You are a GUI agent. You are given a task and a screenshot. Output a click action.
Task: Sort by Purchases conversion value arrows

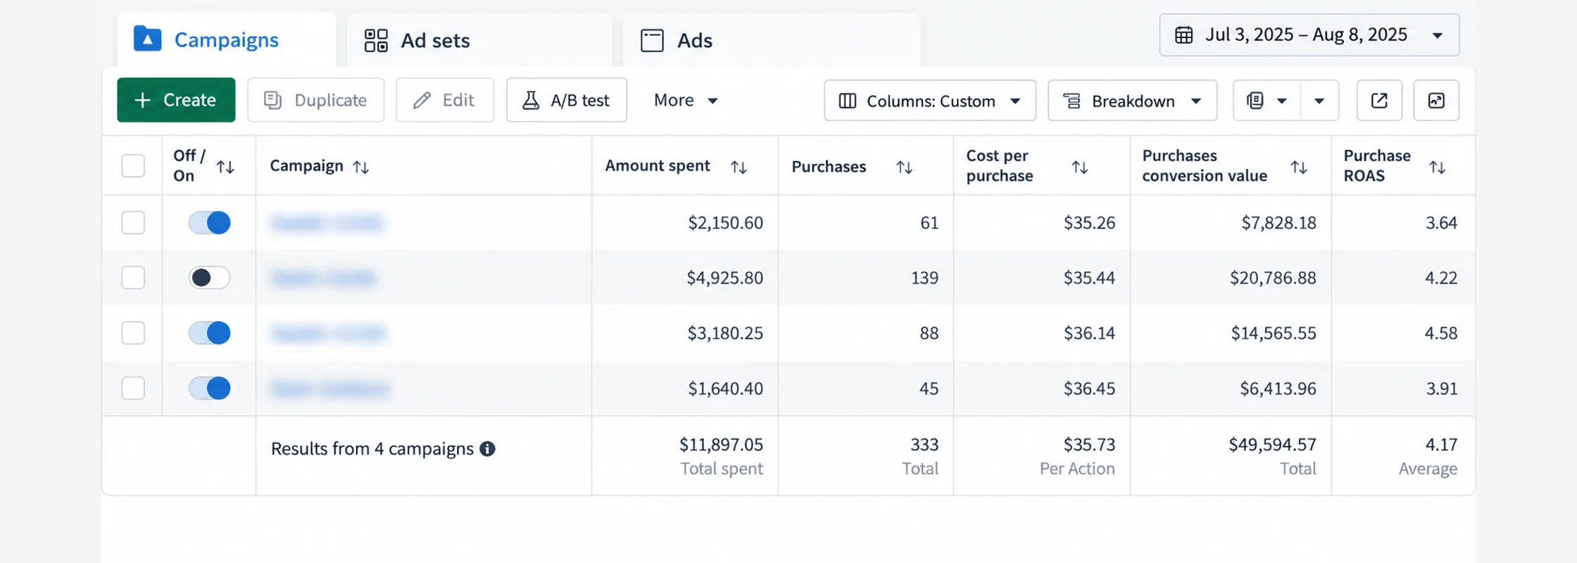[x=1299, y=167]
